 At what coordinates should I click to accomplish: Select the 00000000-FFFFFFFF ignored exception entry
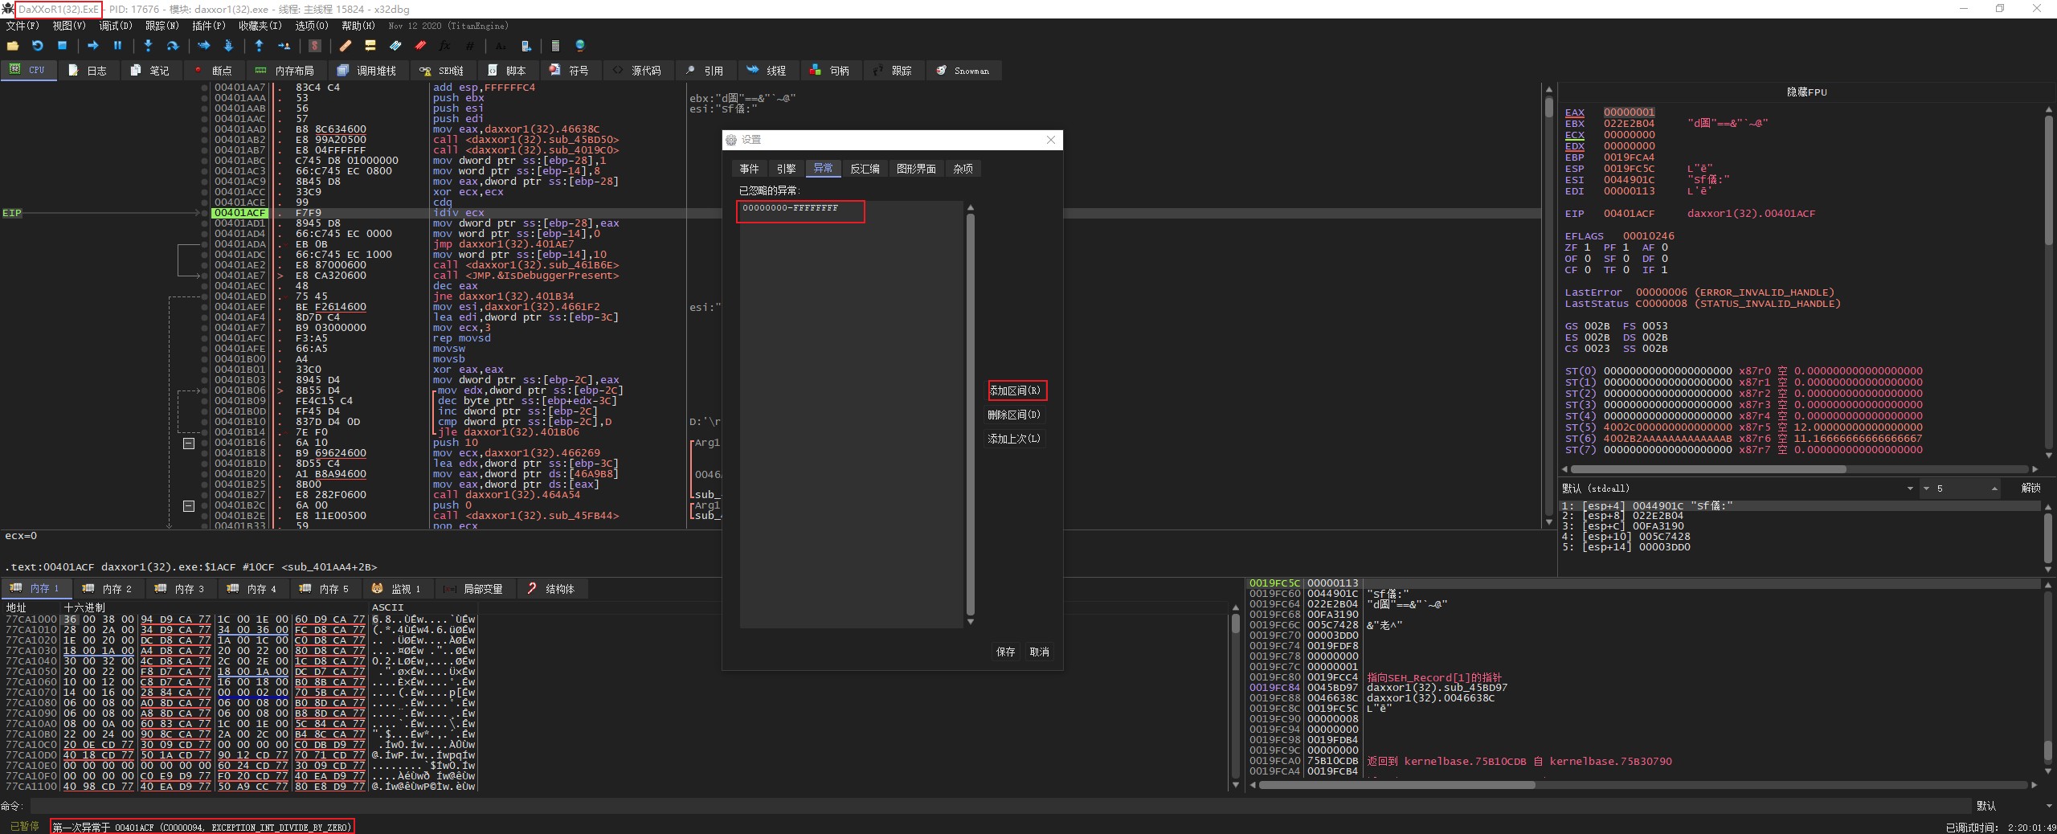791,208
